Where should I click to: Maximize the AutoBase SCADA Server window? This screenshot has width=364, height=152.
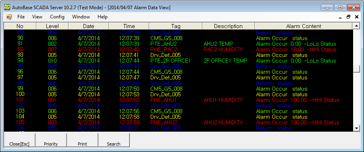340,8
